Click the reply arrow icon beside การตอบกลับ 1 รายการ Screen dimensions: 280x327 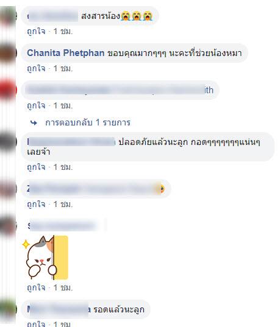34,123
